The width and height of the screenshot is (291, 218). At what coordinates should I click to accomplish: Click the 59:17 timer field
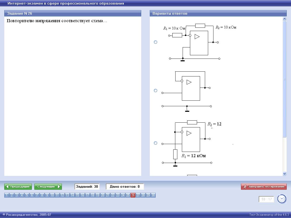point(266,199)
